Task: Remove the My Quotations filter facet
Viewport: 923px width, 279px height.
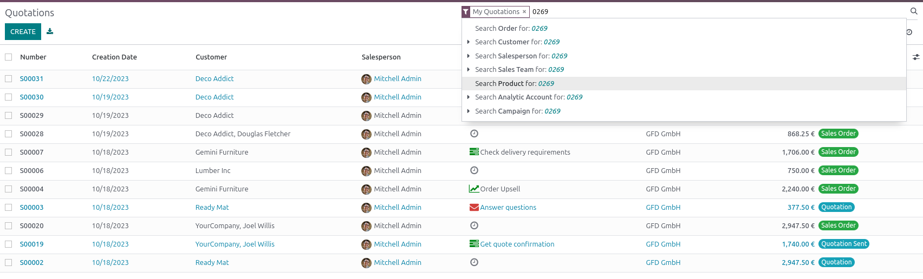Action: click(x=524, y=11)
